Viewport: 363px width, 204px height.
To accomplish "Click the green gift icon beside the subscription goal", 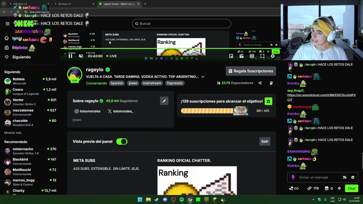I will 268,101.
